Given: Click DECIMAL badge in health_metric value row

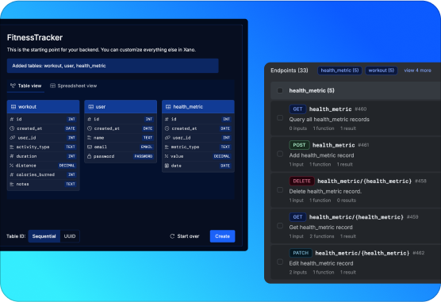Looking at the screenshot, I should 222,156.
